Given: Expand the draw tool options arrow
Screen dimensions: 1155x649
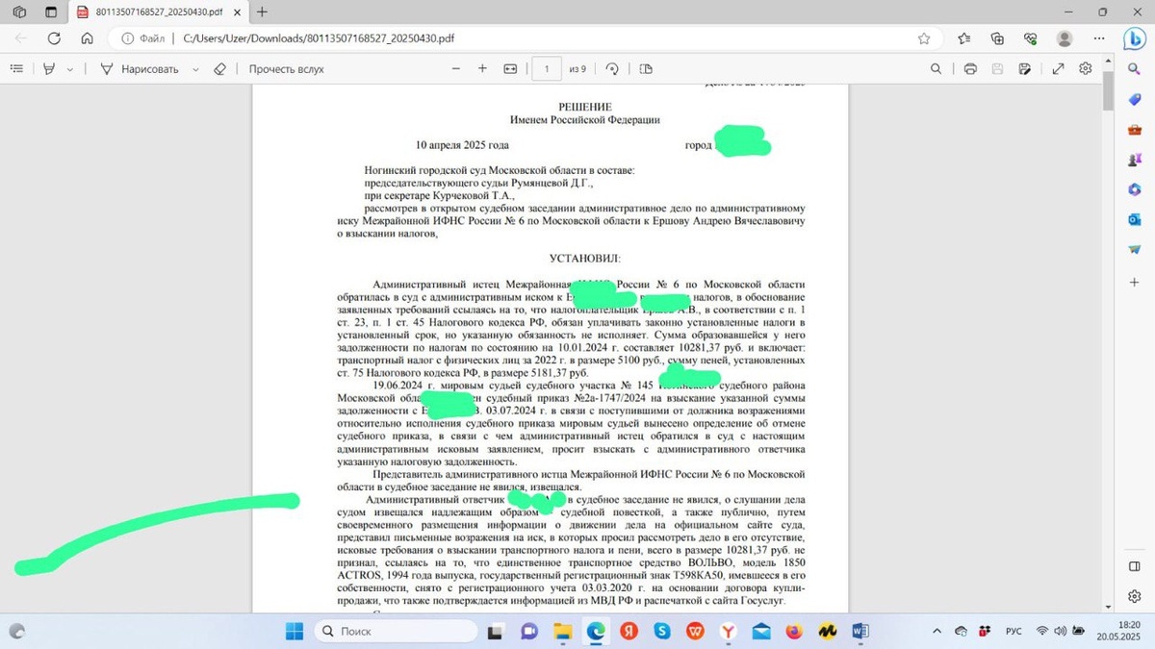Looking at the screenshot, I should (x=195, y=69).
